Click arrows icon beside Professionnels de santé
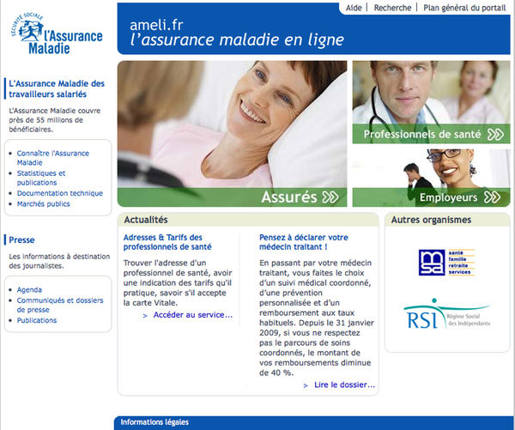The image size is (515, 430). pyautogui.click(x=494, y=135)
